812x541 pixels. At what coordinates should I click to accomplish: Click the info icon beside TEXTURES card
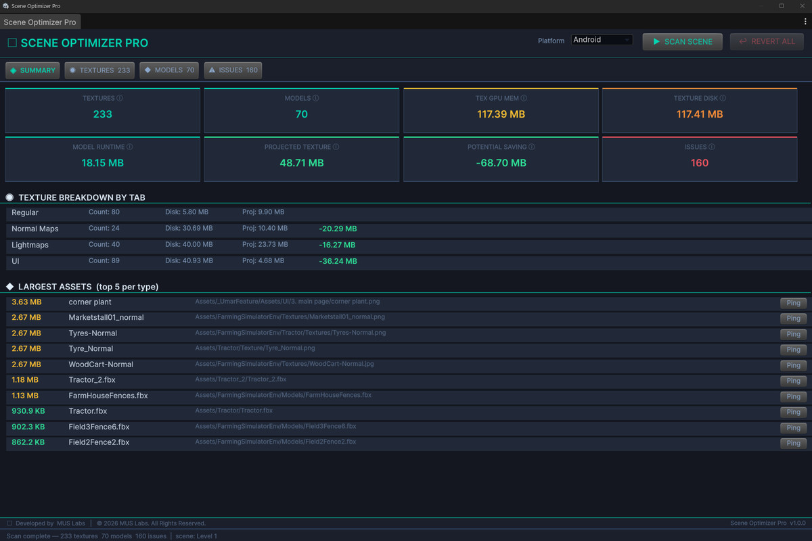pyautogui.click(x=120, y=98)
